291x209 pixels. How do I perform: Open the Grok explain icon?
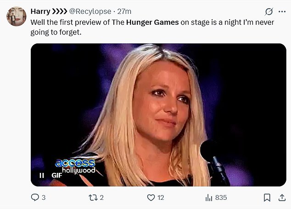(269, 11)
